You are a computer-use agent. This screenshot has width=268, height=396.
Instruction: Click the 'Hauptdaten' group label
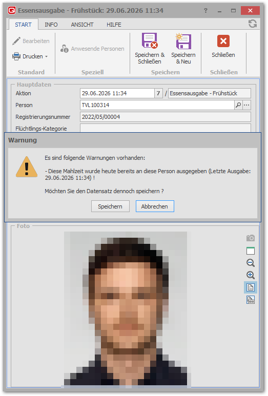pyautogui.click(x=34, y=85)
